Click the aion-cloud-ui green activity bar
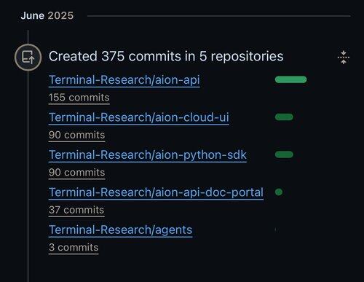The image size is (364, 282). (x=284, y=117)
